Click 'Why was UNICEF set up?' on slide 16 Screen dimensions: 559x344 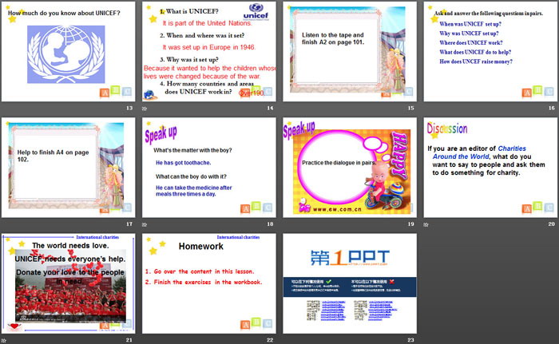pos(470,34)
